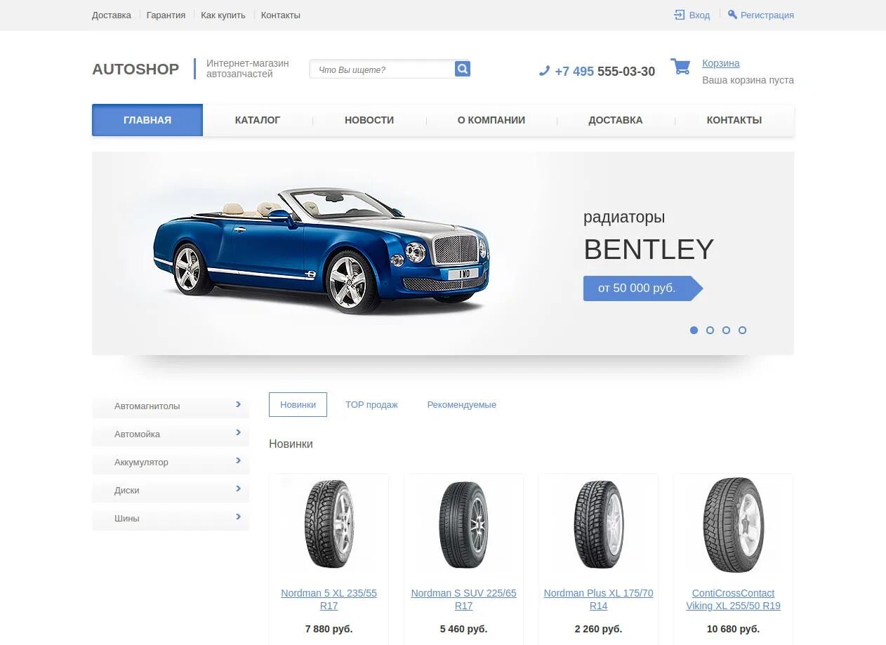This screenshot has height=645, width=886.
Task: Click the от 50 000 руб. banner button
Action: pyautogui.click(x=642, y=288)
